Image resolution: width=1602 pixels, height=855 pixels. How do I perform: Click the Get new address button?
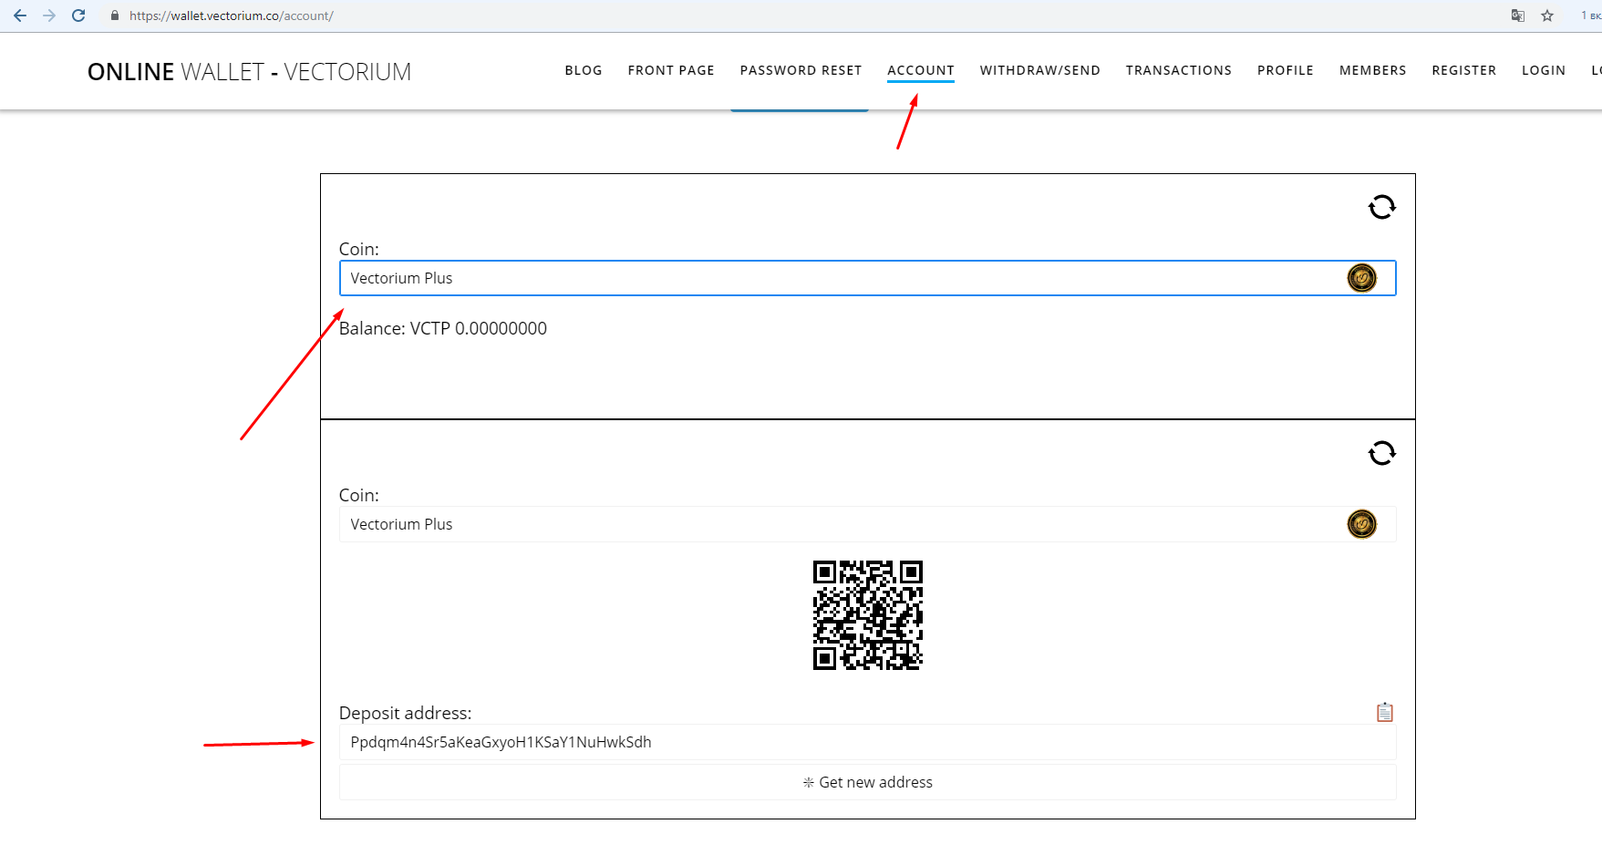(x=867, y=782)
